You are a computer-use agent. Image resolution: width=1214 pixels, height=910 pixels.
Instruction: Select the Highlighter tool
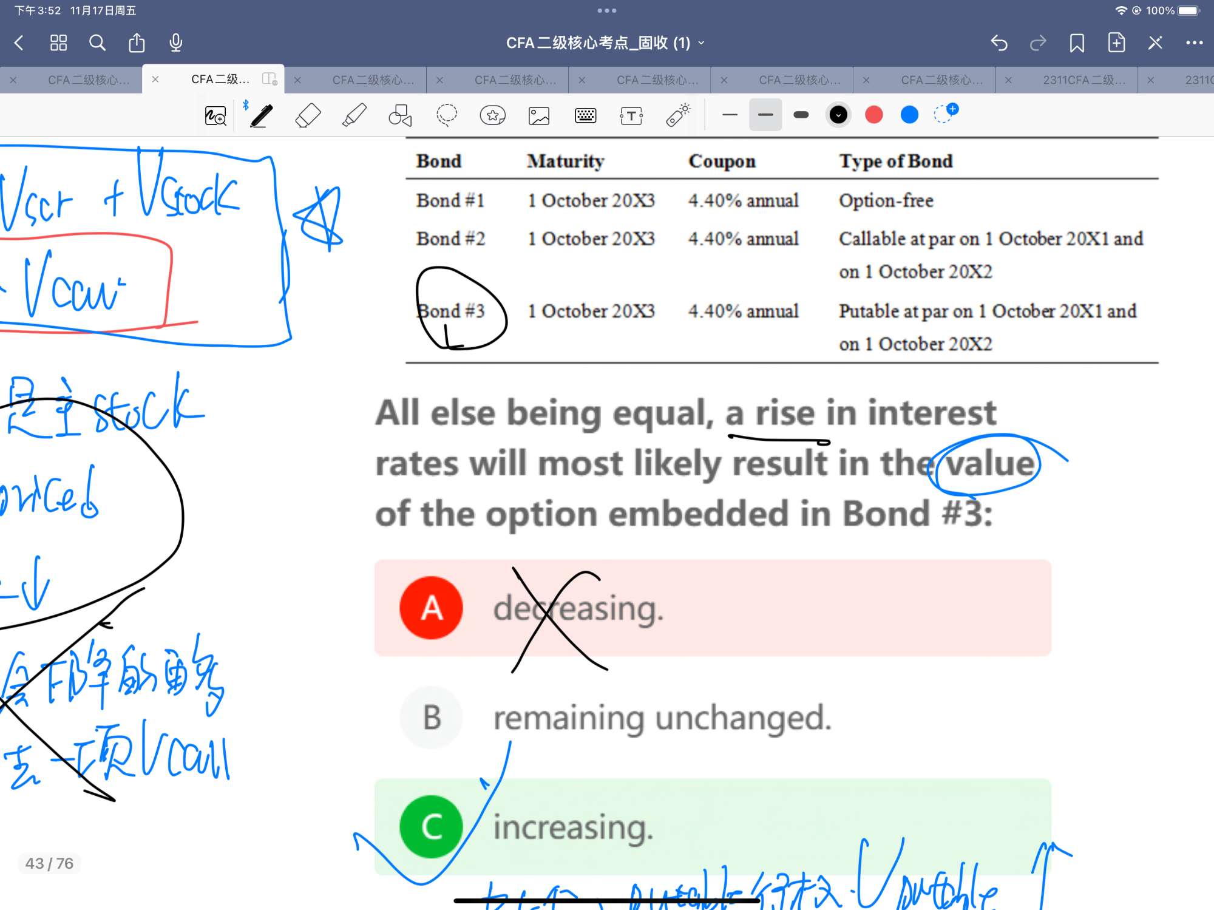click(x=354, y=115)
